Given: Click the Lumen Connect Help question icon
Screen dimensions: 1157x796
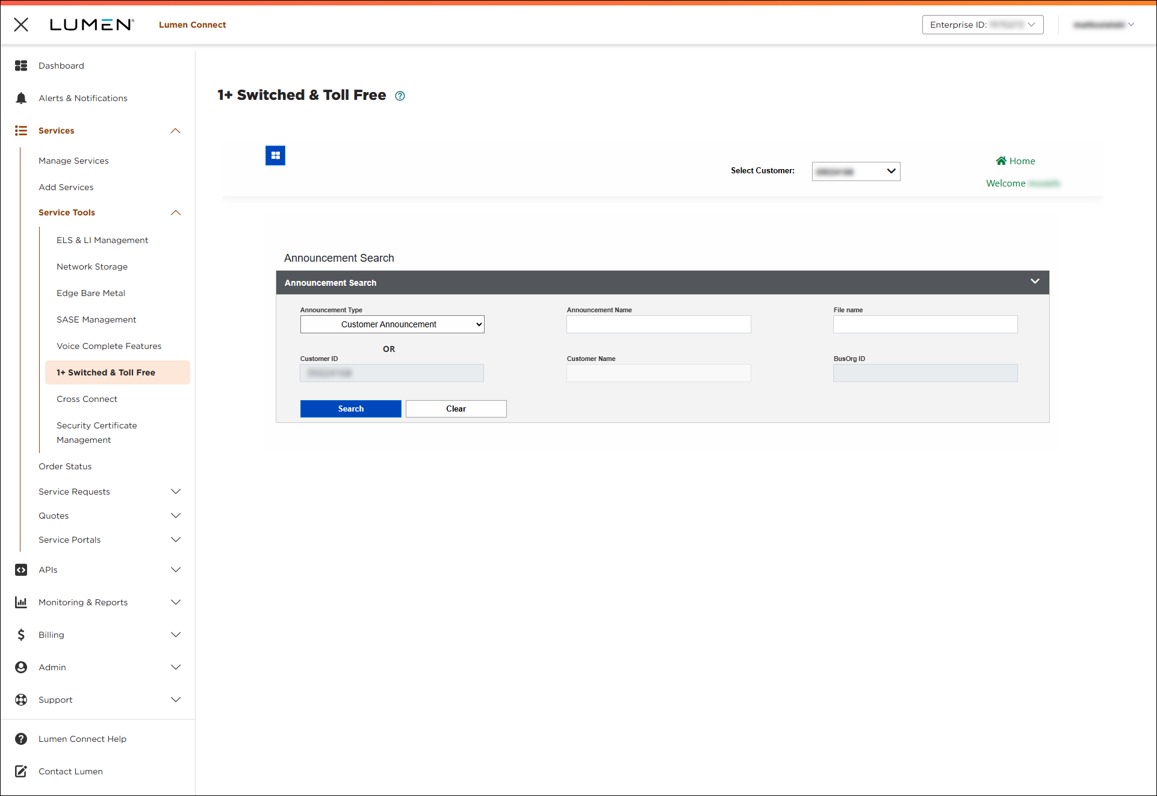Looking at the screenshot, I should coord(21,739).
